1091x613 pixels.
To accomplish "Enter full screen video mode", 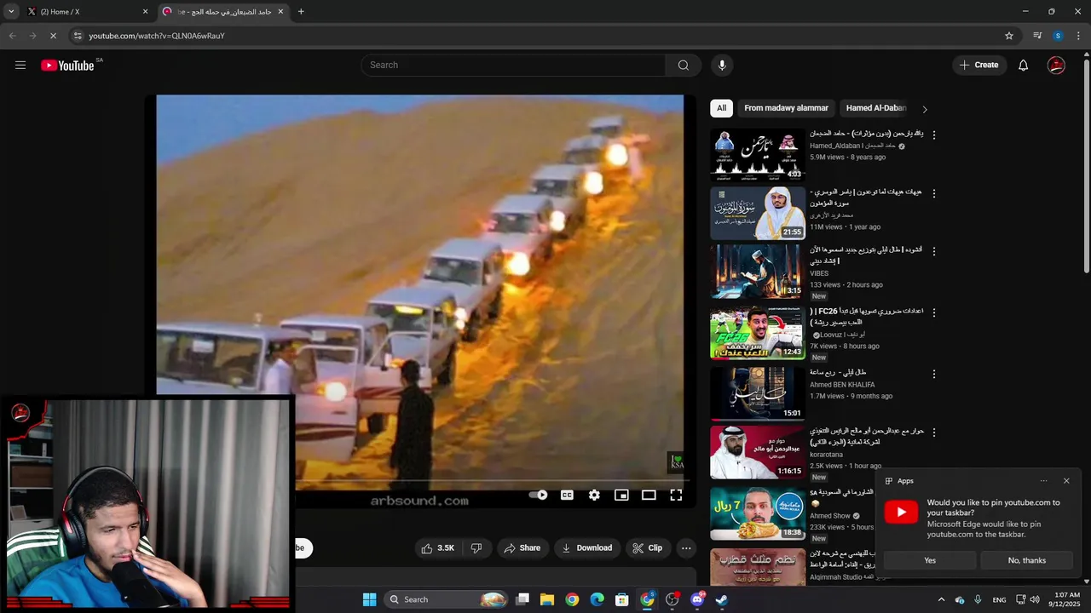I will [x=676, y=495].
